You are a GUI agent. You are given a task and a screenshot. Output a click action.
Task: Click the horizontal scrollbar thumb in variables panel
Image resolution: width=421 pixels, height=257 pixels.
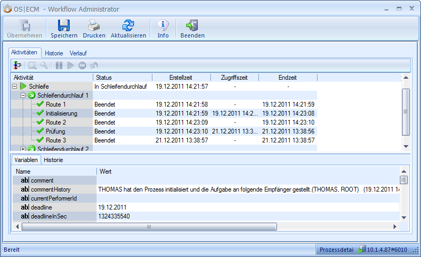pos(148,226)
